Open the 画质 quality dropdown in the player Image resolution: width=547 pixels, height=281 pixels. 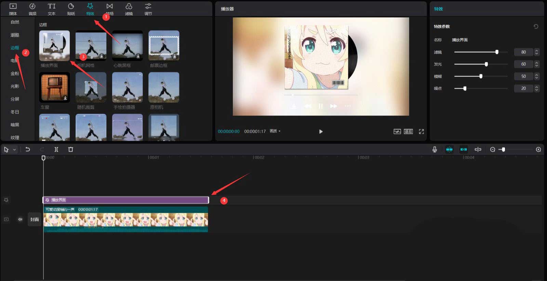[x=275, y=131]
